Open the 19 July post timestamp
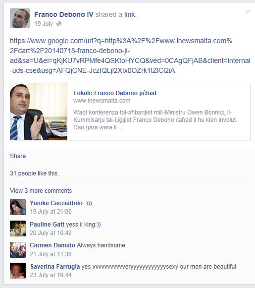Screen dimensions: 255x288 point(44,24)
